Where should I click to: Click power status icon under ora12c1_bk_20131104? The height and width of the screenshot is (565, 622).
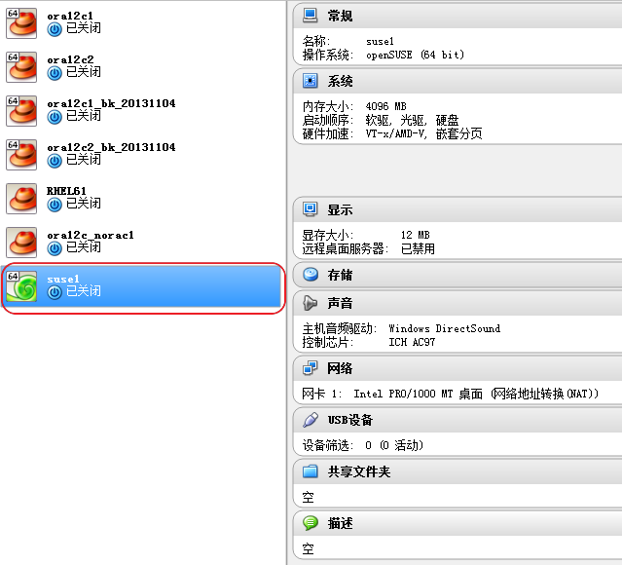(x=55, y=117)
